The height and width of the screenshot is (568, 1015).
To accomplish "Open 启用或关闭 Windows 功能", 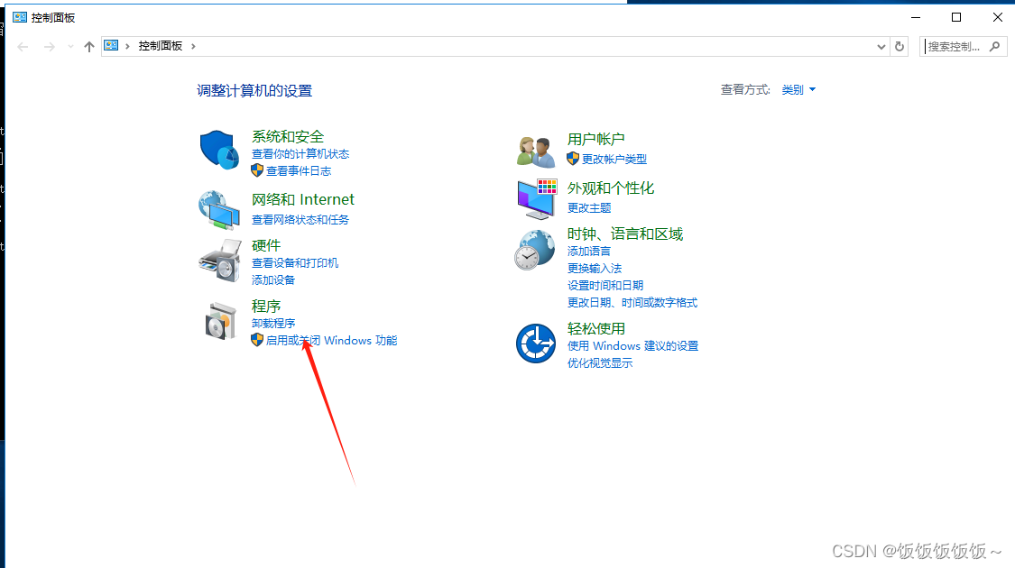I will [x=334, y=340].
